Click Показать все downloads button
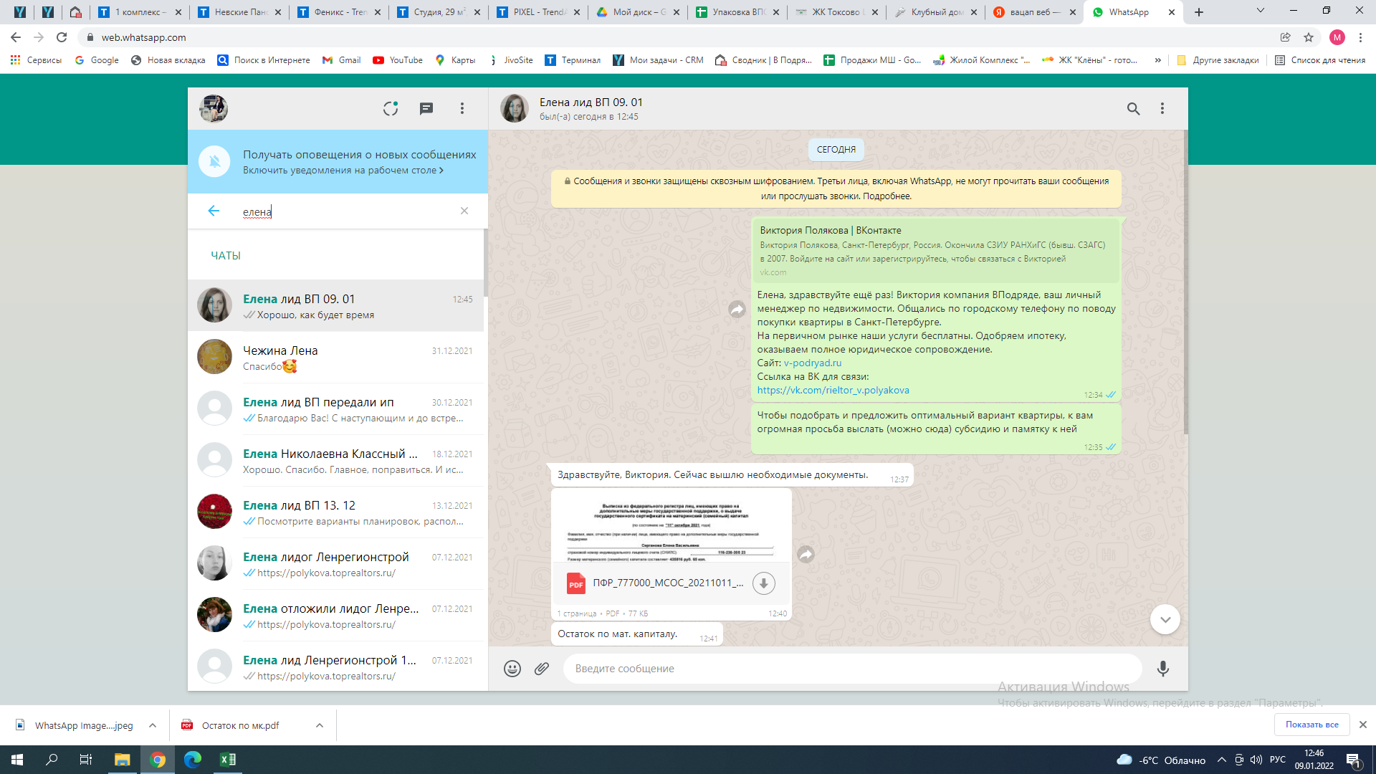The width and height of the screenshot is (1376, 774). 1311,725
